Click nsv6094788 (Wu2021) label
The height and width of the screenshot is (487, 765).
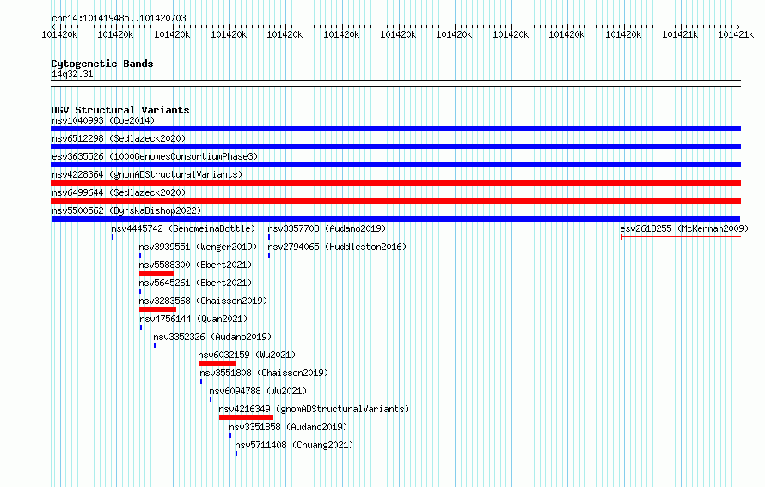258,391
